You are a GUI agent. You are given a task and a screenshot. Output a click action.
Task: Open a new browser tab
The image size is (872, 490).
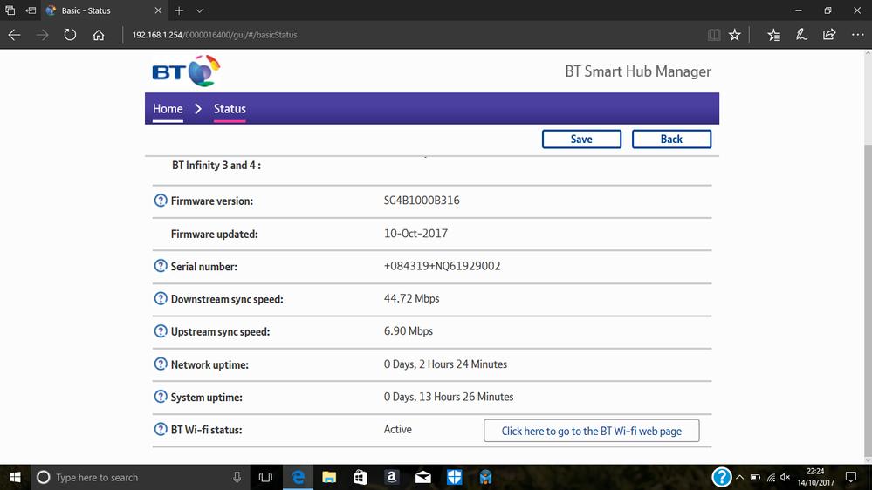179,10
